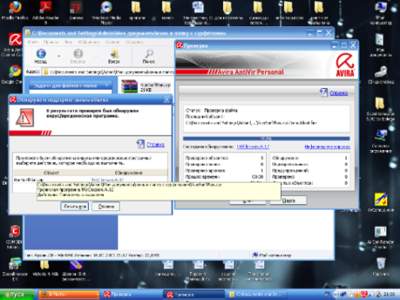Image resolution: width=400 pixels, height=300 pixels.
Task: Click the virus information link in scan window
Action: tap(327, 146)
